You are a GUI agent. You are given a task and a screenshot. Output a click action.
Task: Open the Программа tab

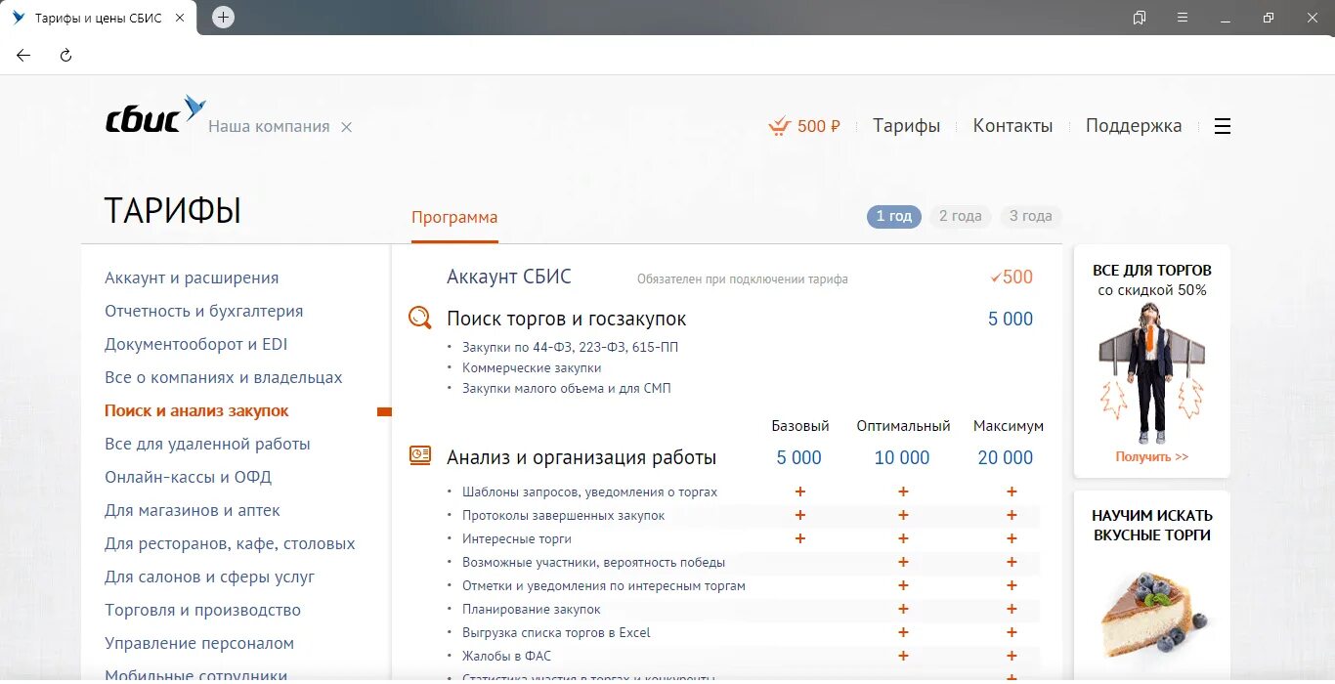[x=454, y=217]
